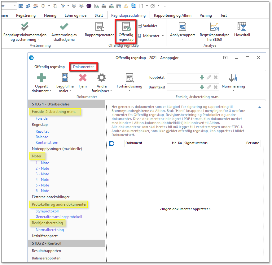Launch the TeamViewer icon in toolbar
The width and height of the screenshot is (272, 265).
pos(134,6)
